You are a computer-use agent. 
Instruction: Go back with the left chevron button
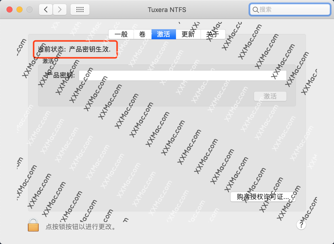(46, 10)
